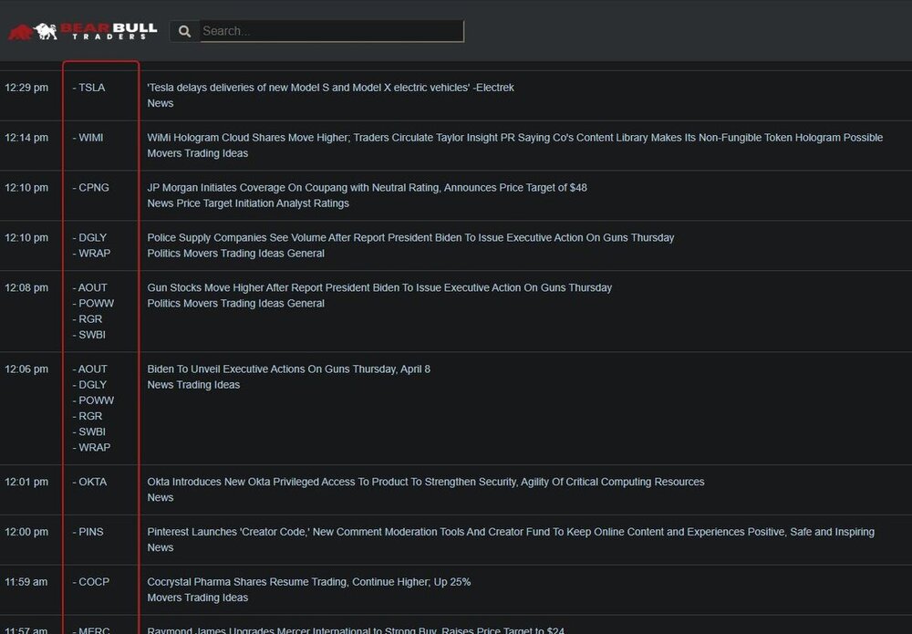
Task: Select SWBI ticker in 12:08 pm row
Action: [x=91, y=335]
